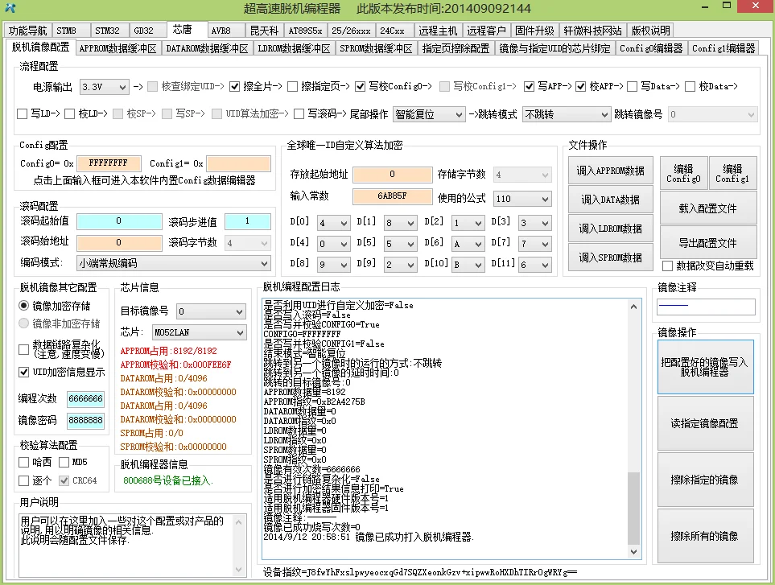
Task: Click the log panel scroll-up arrow
Action: (633, 307)
